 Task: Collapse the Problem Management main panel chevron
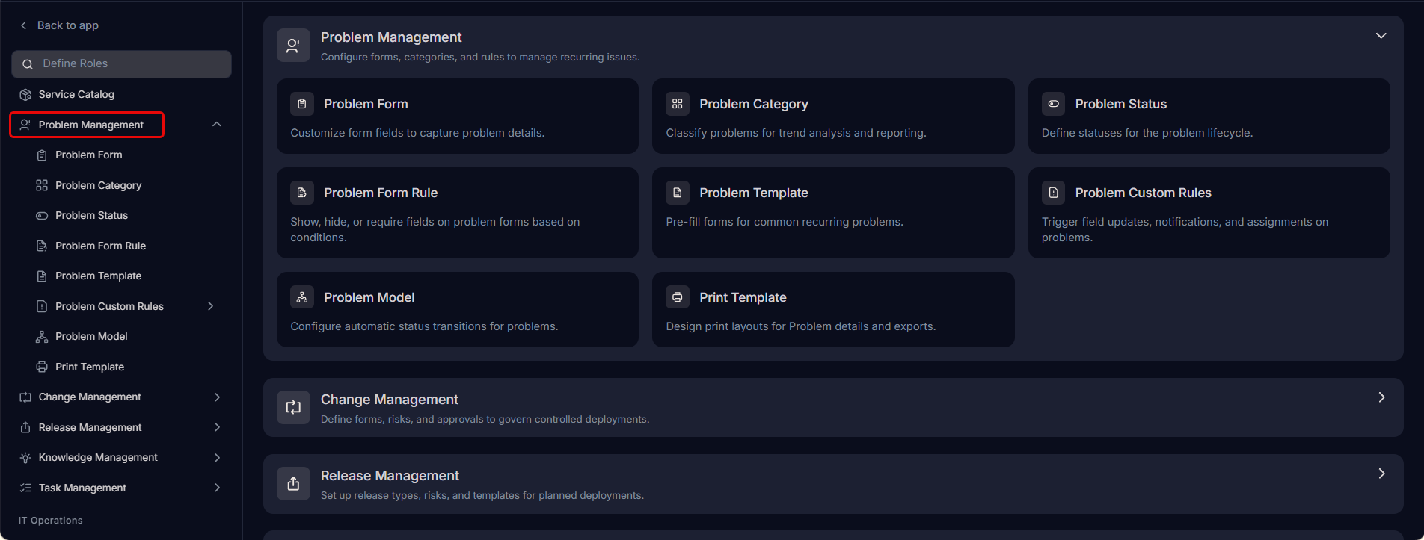[1381, 36]
